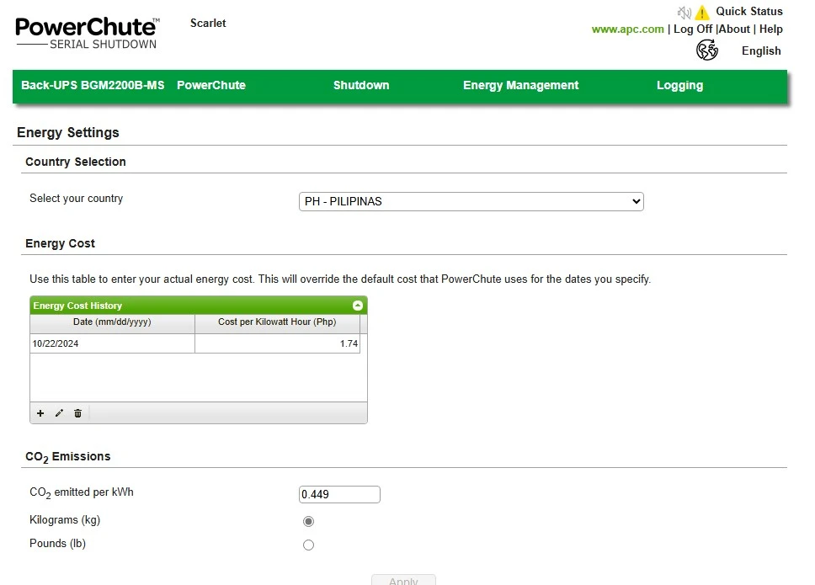Click the CO2 emitted per kWh field
This screenshot has width=815, height=585.
pos(339,495)
